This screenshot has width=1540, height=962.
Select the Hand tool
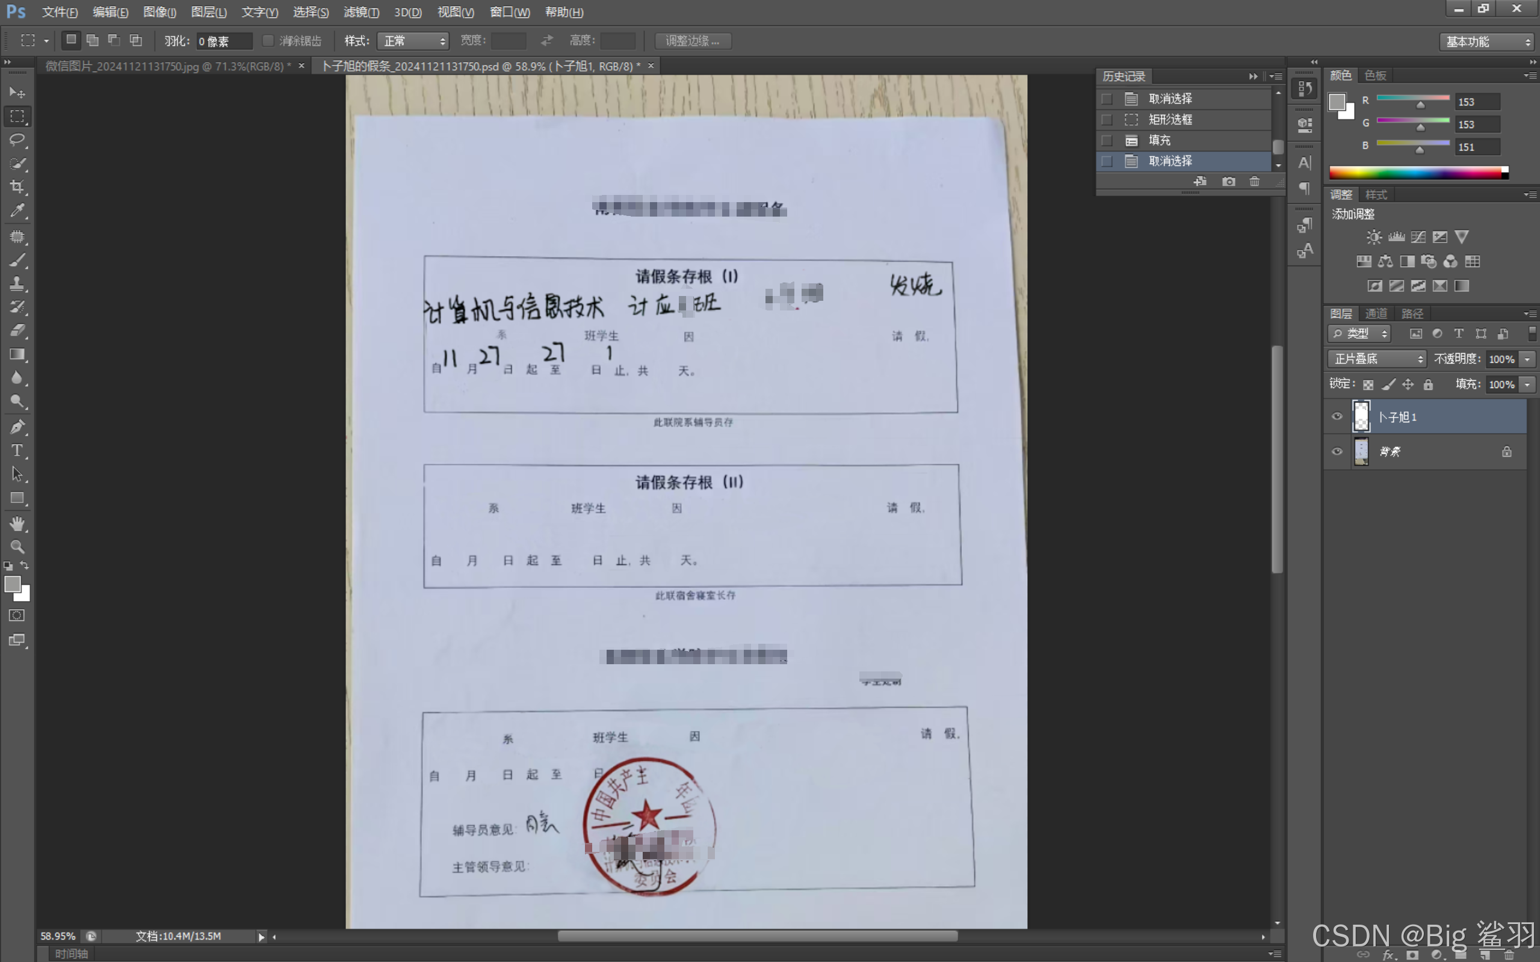[17, 523]
